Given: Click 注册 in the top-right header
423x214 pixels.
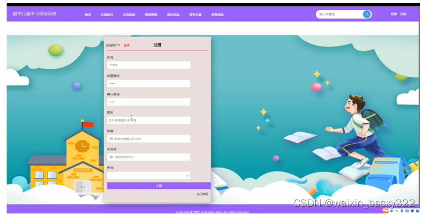Looking at the screenshot, I should coord(403,14).
